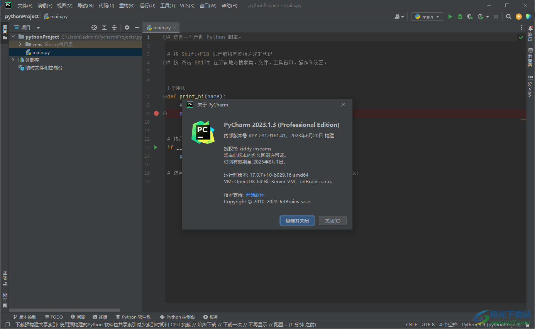
Task: Open the 导航(N) menu
Action: click(85, 5)
